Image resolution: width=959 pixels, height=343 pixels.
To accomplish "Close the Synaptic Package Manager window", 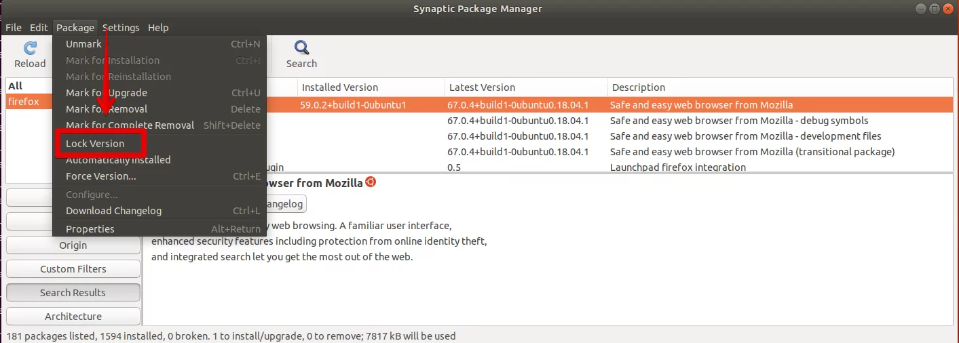I will coord(948,9).
